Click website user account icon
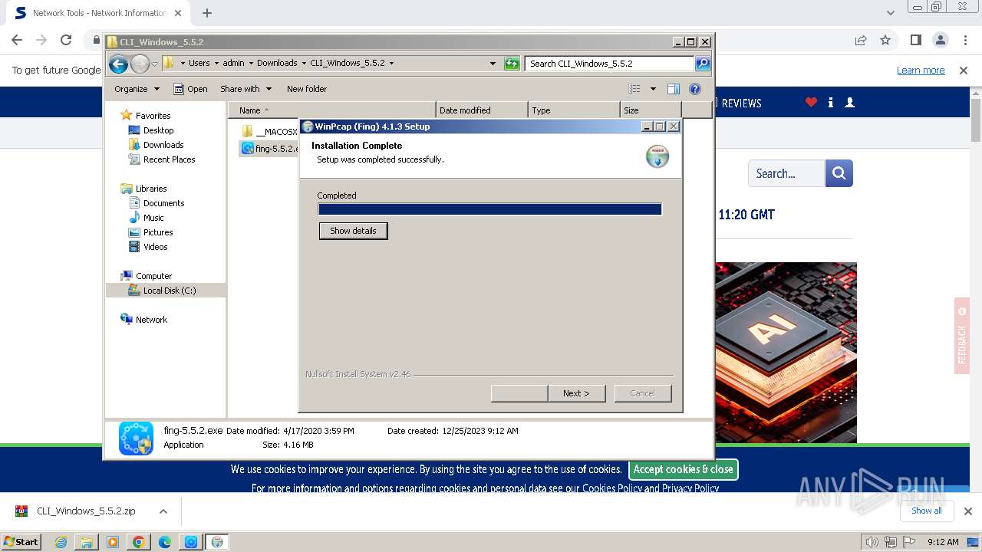 pyautogui.click(x=849, y=102)
